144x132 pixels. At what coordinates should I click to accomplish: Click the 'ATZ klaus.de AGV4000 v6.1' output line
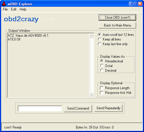point(28,36)
